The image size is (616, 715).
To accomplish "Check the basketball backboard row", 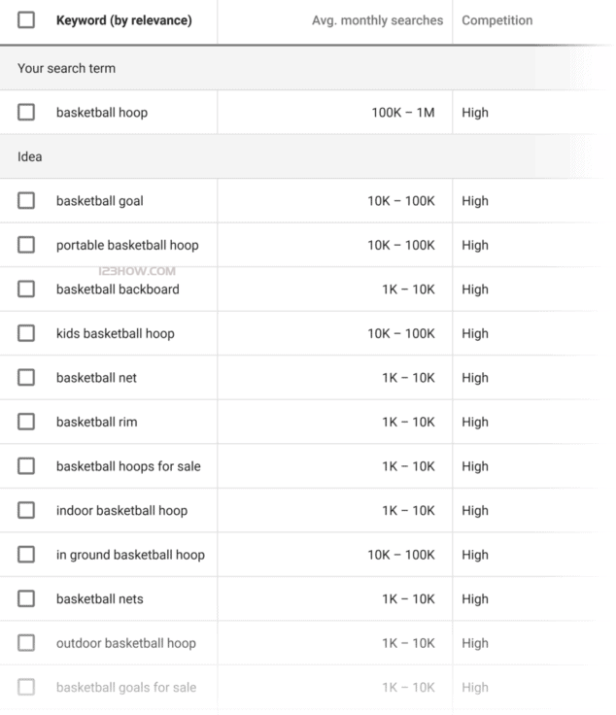I will click(x=26, y=289).
